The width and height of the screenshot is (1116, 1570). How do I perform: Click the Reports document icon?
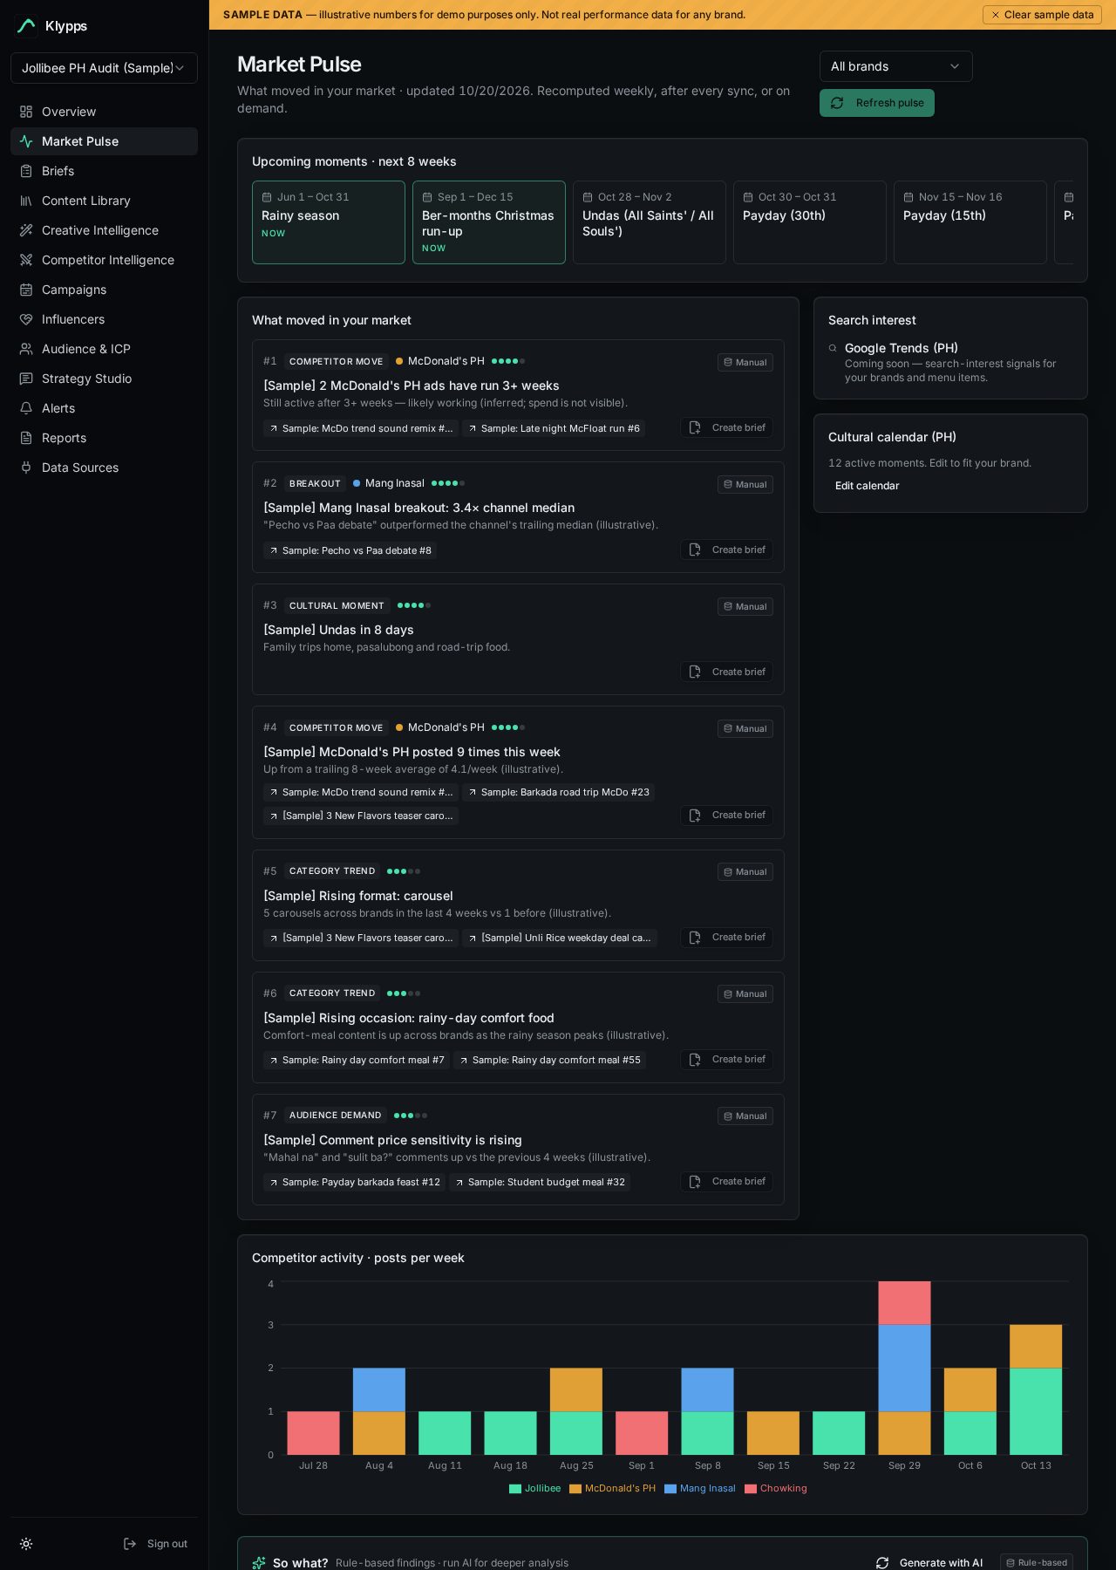pyautogui.click(x=26, y=438)
